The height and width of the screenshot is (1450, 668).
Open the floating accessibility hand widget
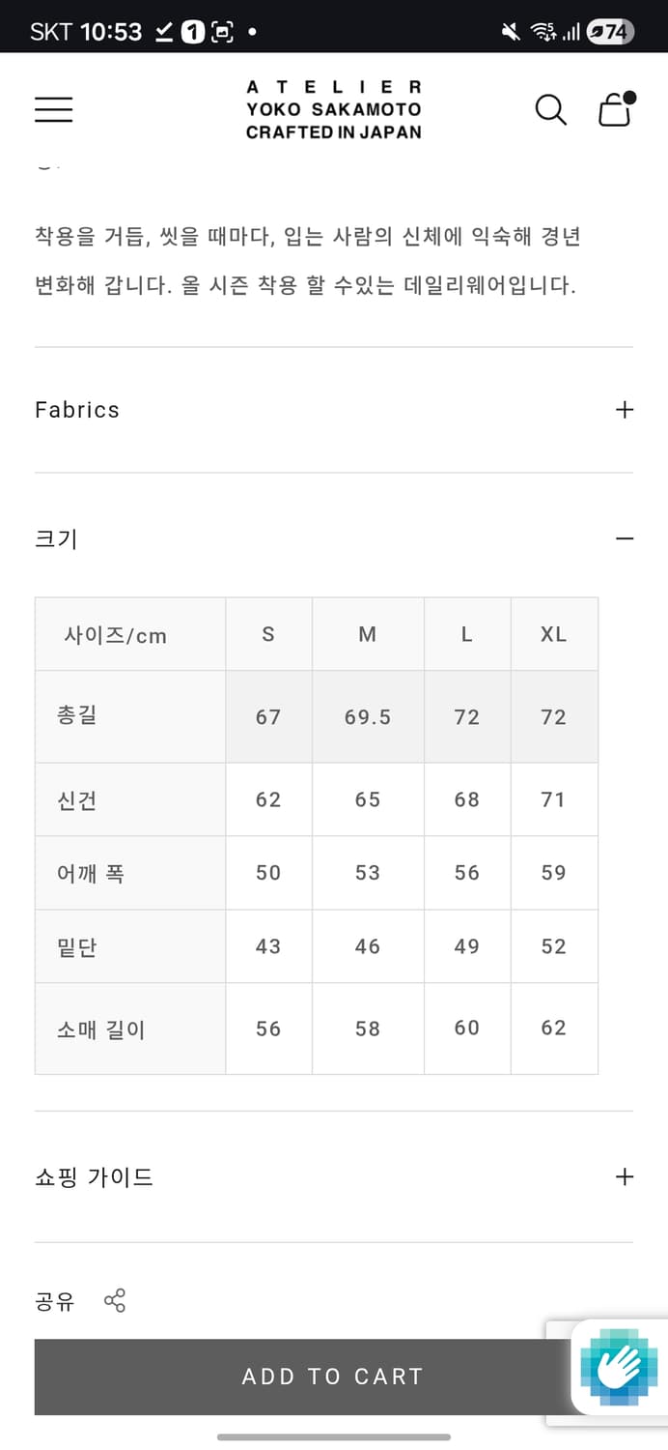pyautogui.click(x=619, y=1372)
